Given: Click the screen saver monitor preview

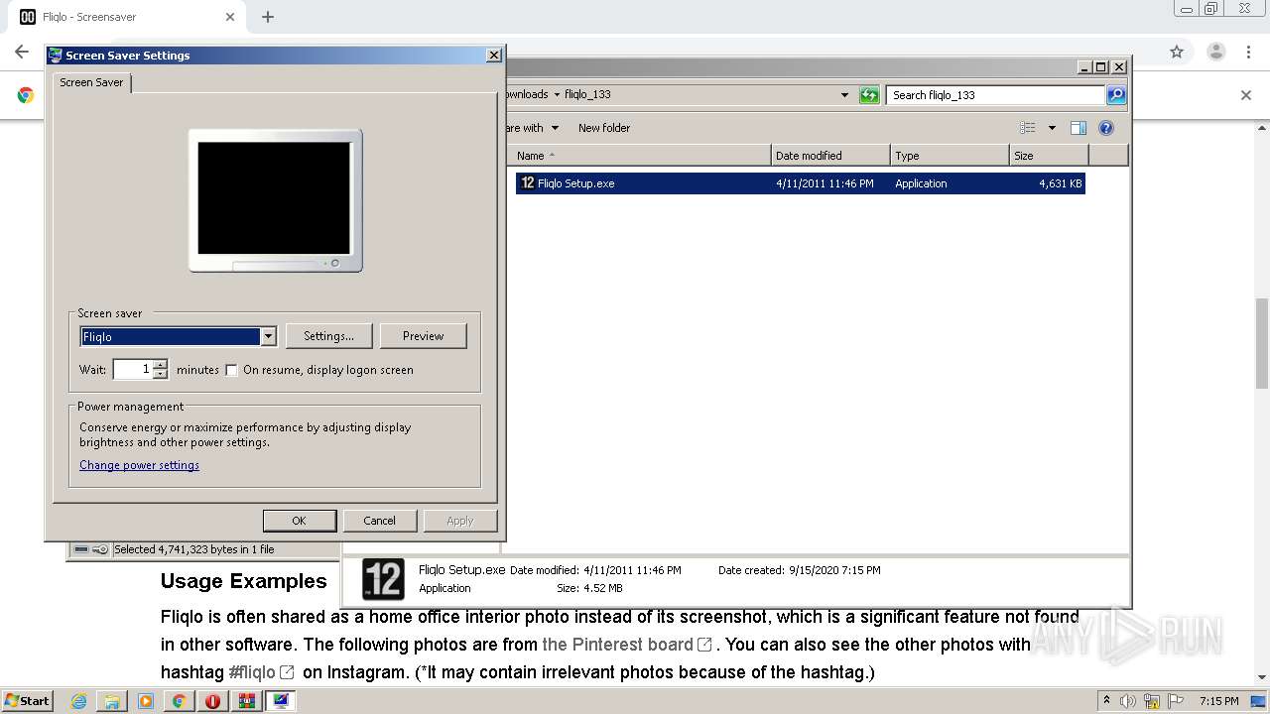Looking at the screenshot, I should [275, 200].
